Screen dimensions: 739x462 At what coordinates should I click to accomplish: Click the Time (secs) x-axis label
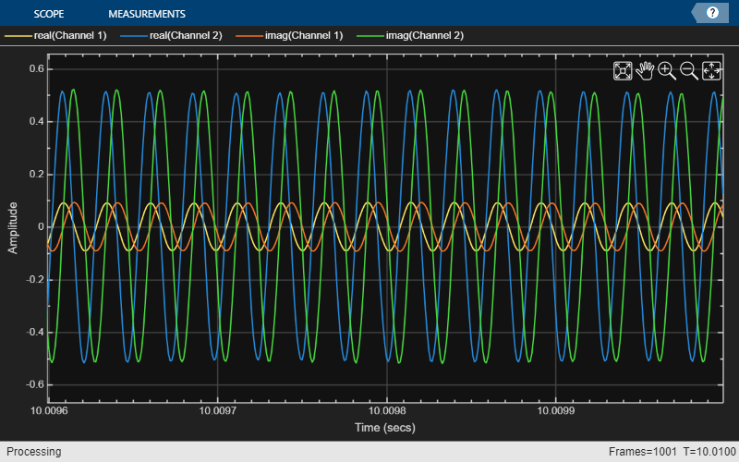[x=385, y=427]
